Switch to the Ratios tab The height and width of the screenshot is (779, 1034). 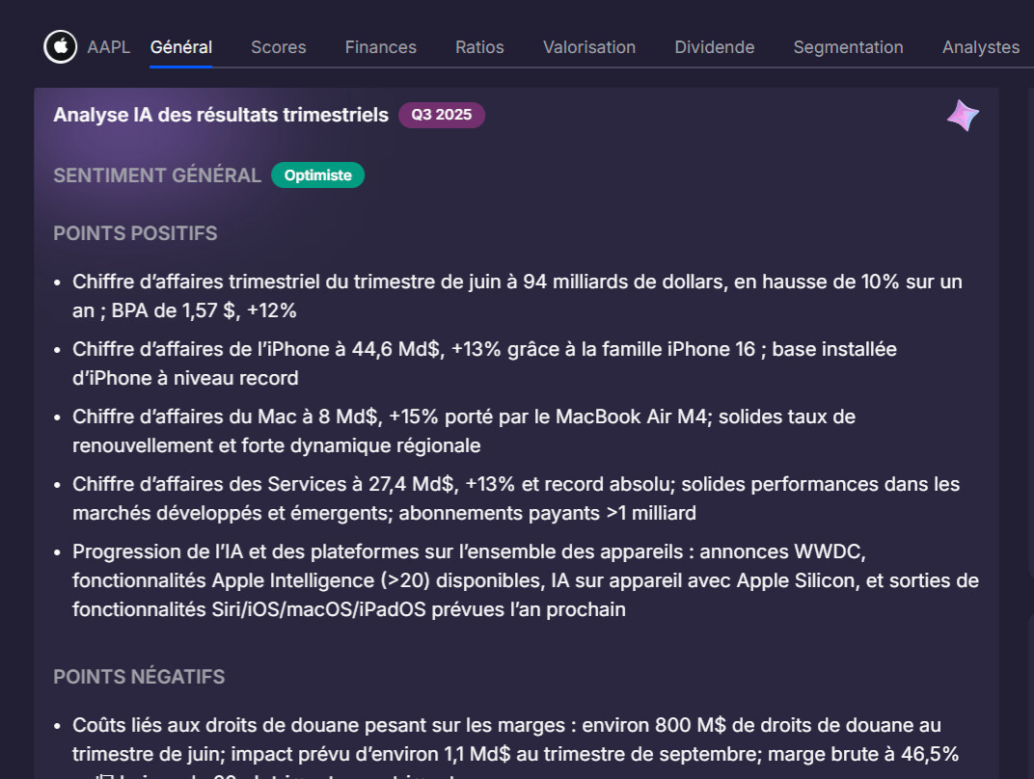point(479,46)
